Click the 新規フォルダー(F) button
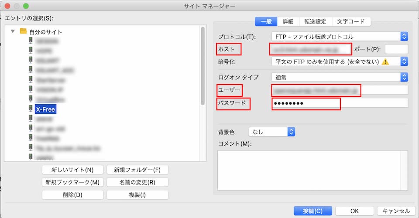 (x=137, y=170)
